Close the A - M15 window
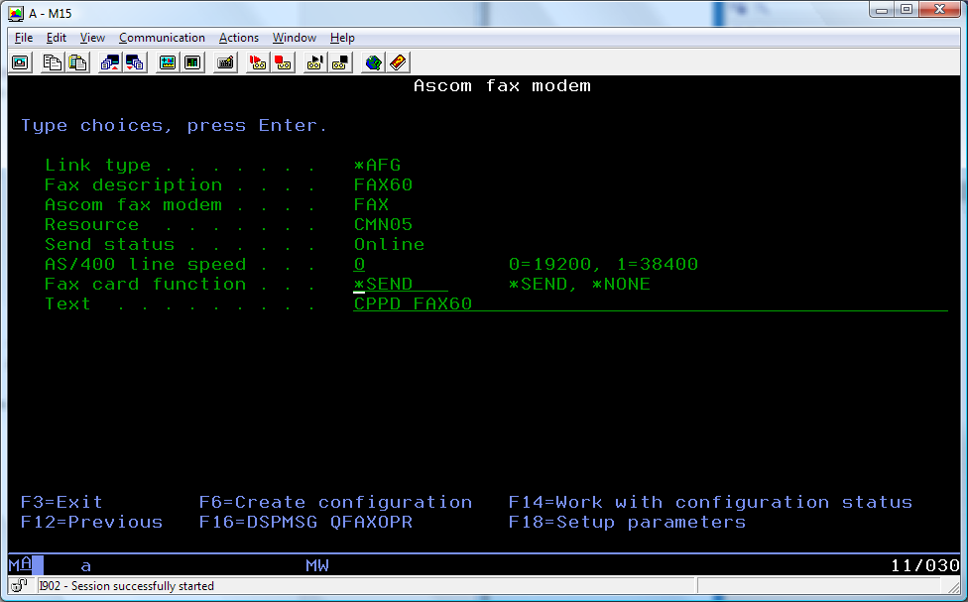The image size is (968, 602). pos(939,10)
